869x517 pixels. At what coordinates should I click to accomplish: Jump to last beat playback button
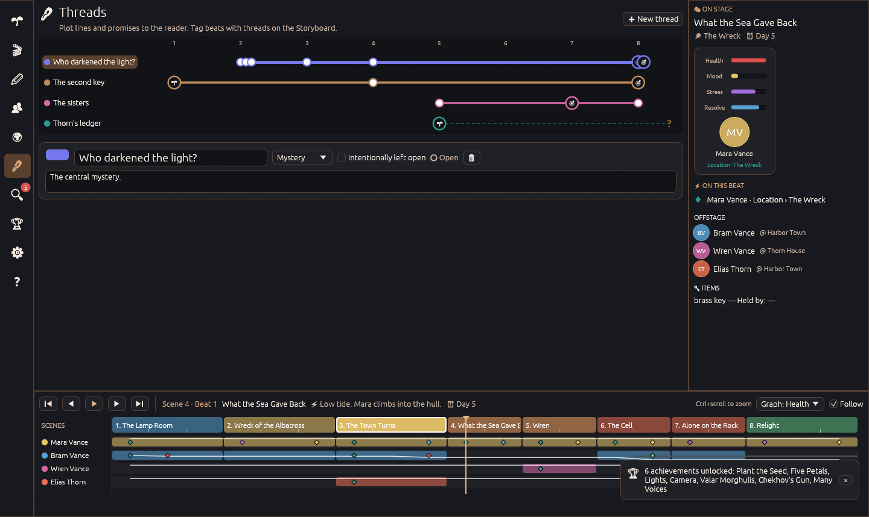coord(140,404)
